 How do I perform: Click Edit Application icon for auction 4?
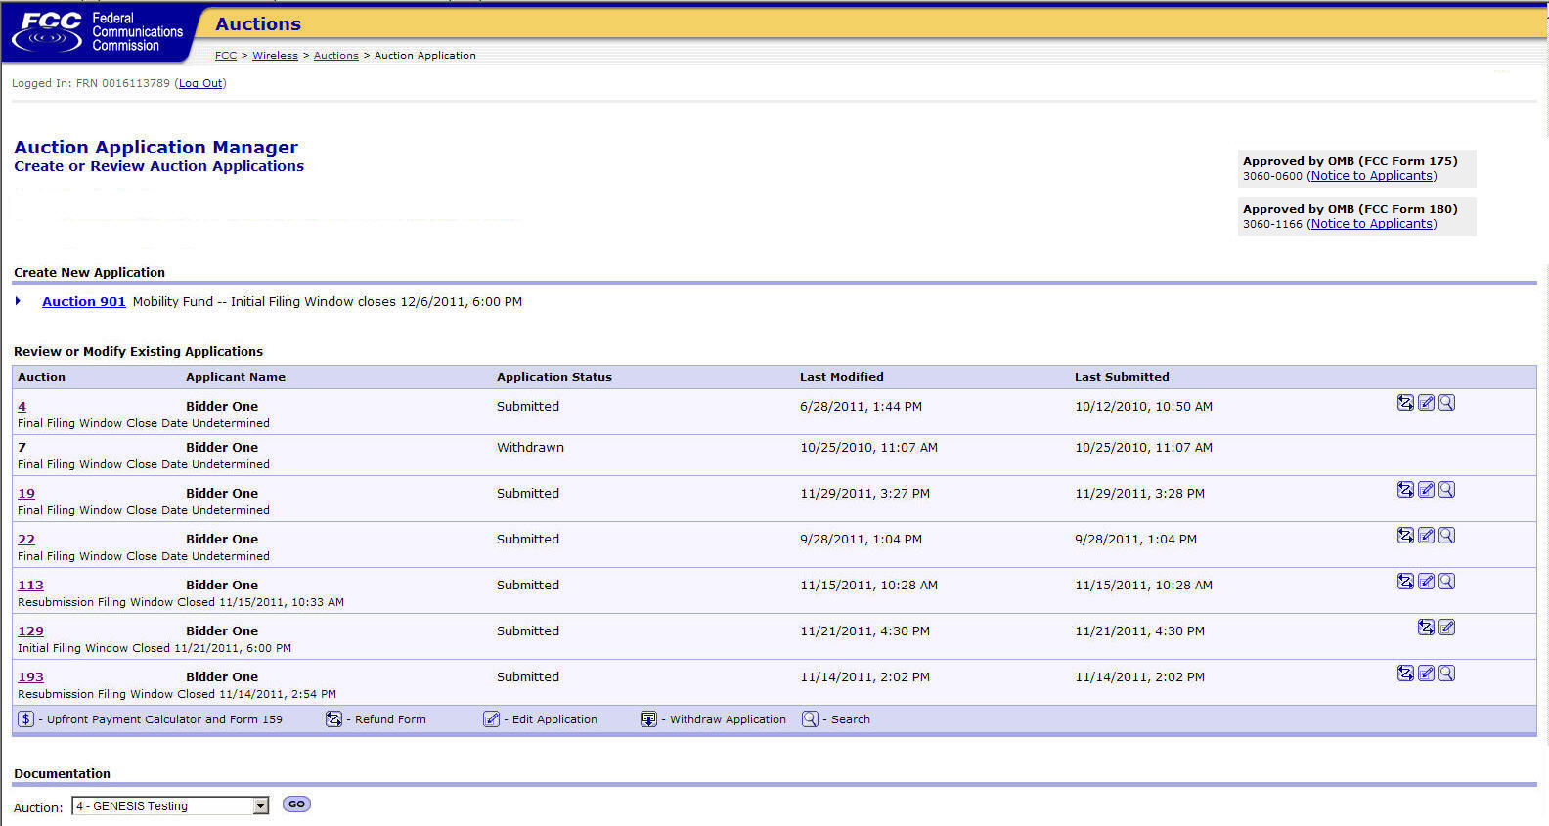point(1427,403)
